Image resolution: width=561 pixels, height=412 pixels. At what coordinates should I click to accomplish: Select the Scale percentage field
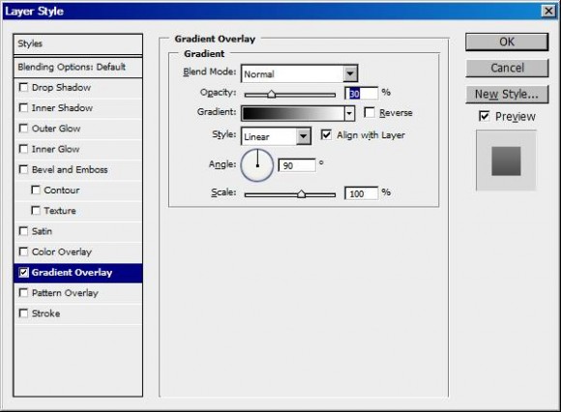click(x=361, y=193)
